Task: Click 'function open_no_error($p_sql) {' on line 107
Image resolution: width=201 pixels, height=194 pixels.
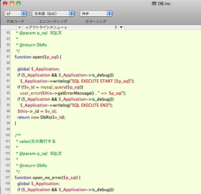Action: coord(47,178)
